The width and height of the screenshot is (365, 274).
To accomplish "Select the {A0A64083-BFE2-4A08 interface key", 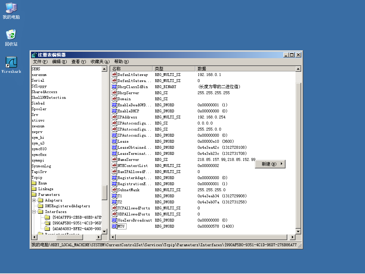I will 77,229.
